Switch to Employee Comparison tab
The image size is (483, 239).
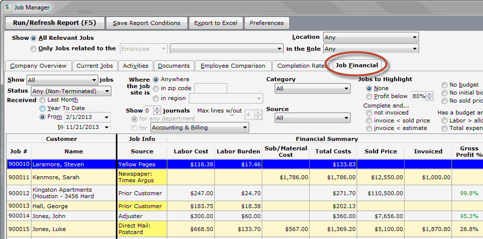pyautogui.click(x=233, y=66)
